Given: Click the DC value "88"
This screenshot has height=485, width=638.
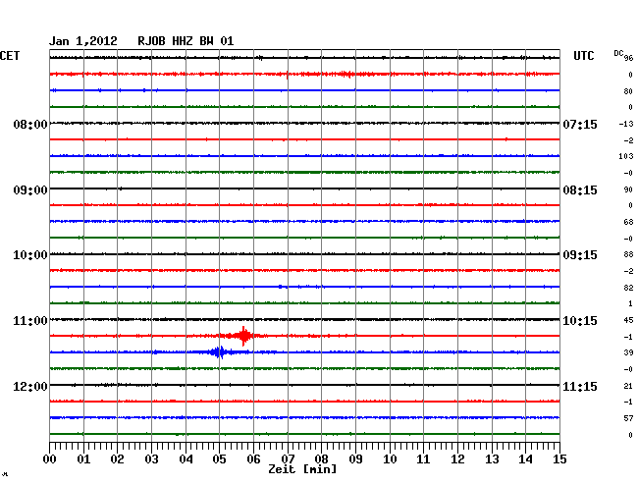Looking at the screenshot, I should (x=628, y=254).
